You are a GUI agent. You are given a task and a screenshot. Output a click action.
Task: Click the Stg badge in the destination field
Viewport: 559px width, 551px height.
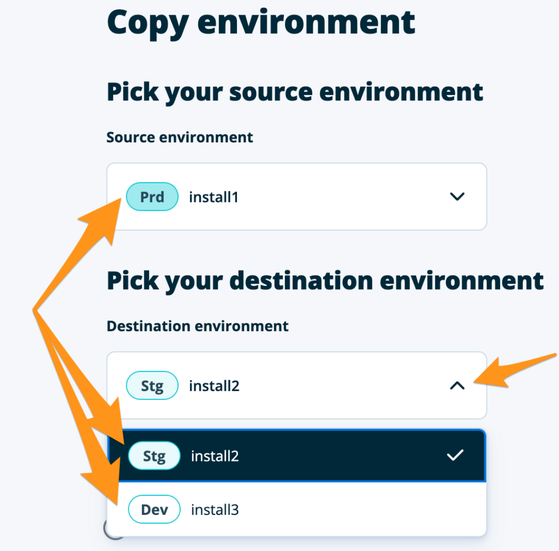point(152,386)
